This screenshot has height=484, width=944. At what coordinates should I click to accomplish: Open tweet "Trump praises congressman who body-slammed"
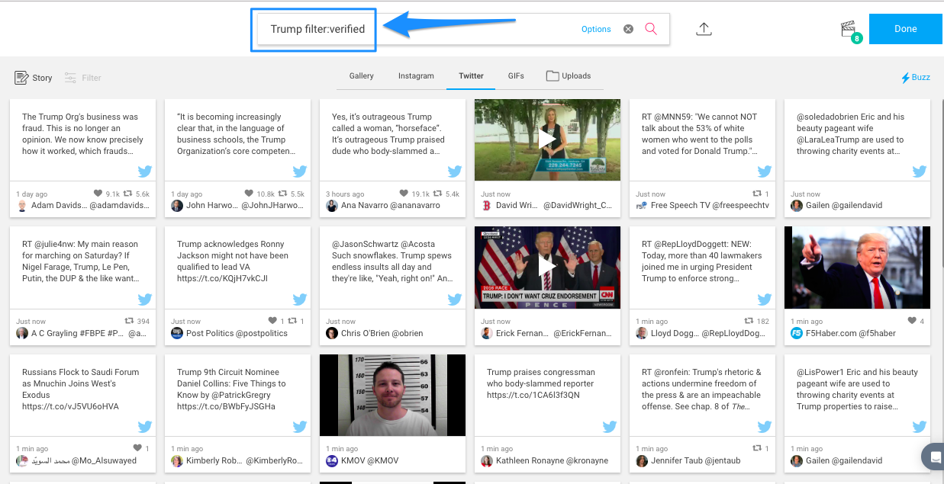click(541, 383)
